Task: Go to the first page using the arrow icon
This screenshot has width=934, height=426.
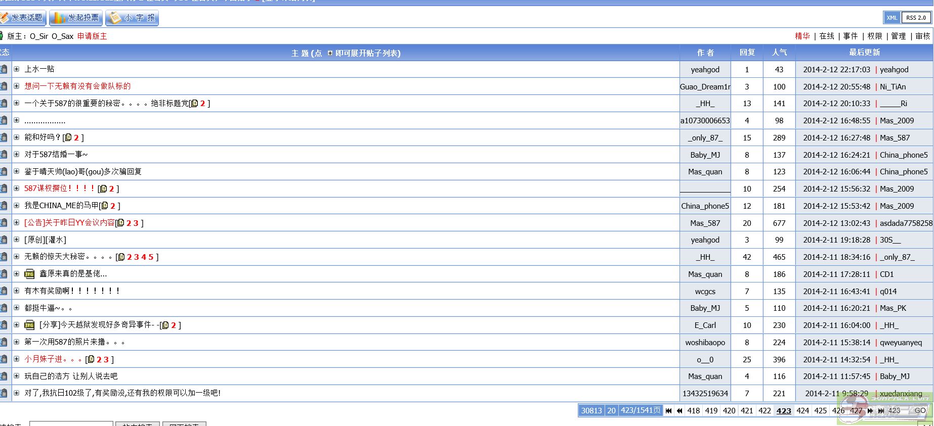Action: pyautogui.click(x=669, y=411)
